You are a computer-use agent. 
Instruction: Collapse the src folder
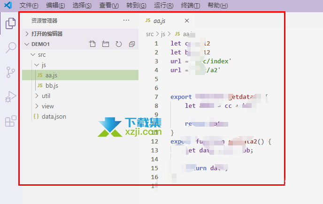tap(80, 54)
